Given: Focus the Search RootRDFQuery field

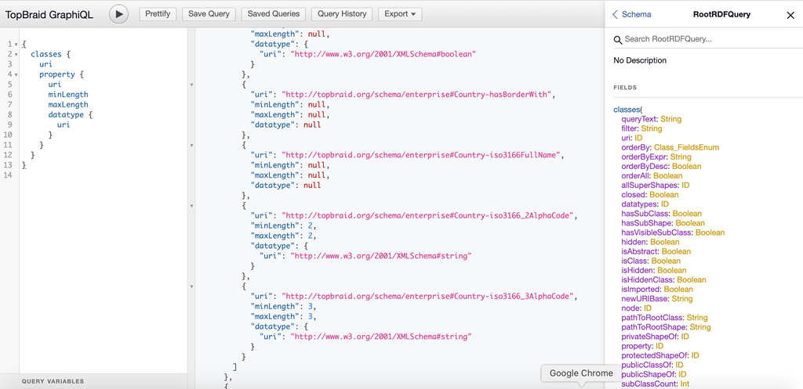Looking at the screenshot, I should (x=708, y=39).
